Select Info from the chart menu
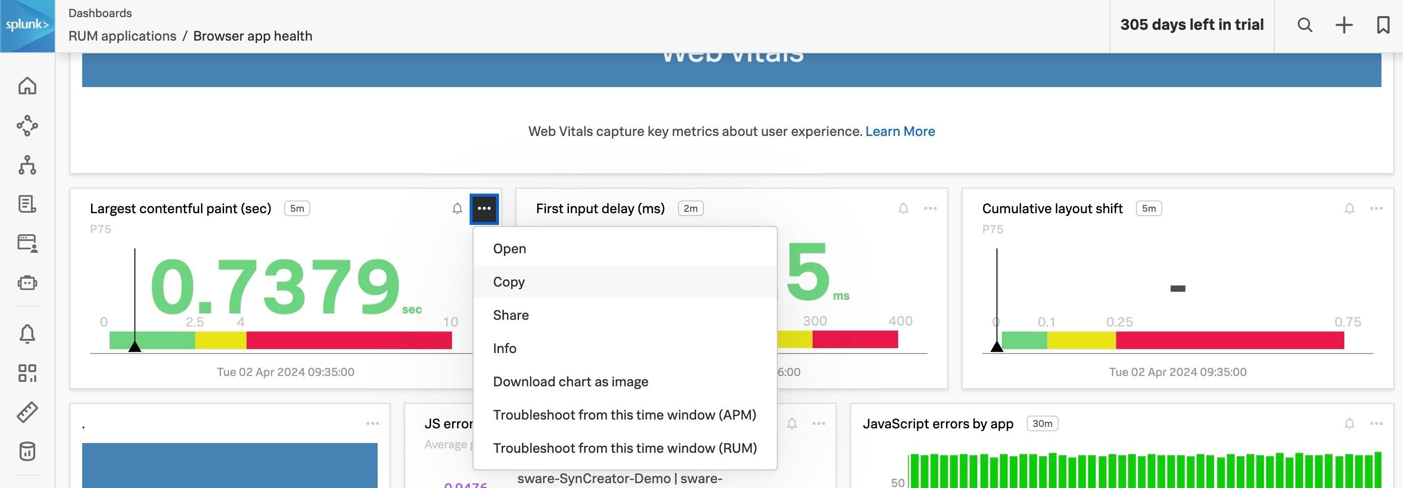This screenshot has height=488, width=1403. (625, 349)
